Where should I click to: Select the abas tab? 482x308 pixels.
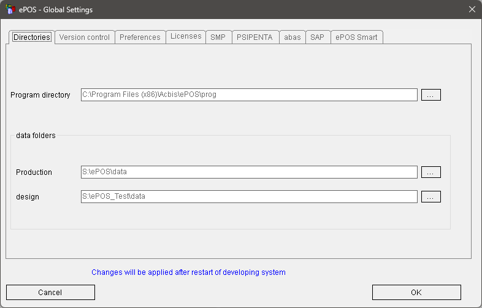[293, 37]
